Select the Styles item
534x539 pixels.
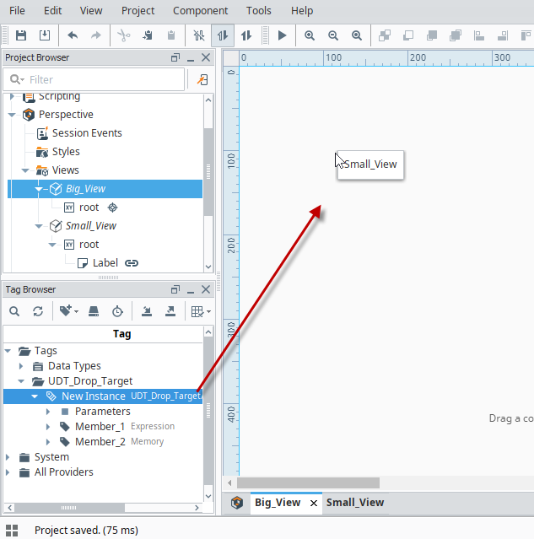[66, 152]
